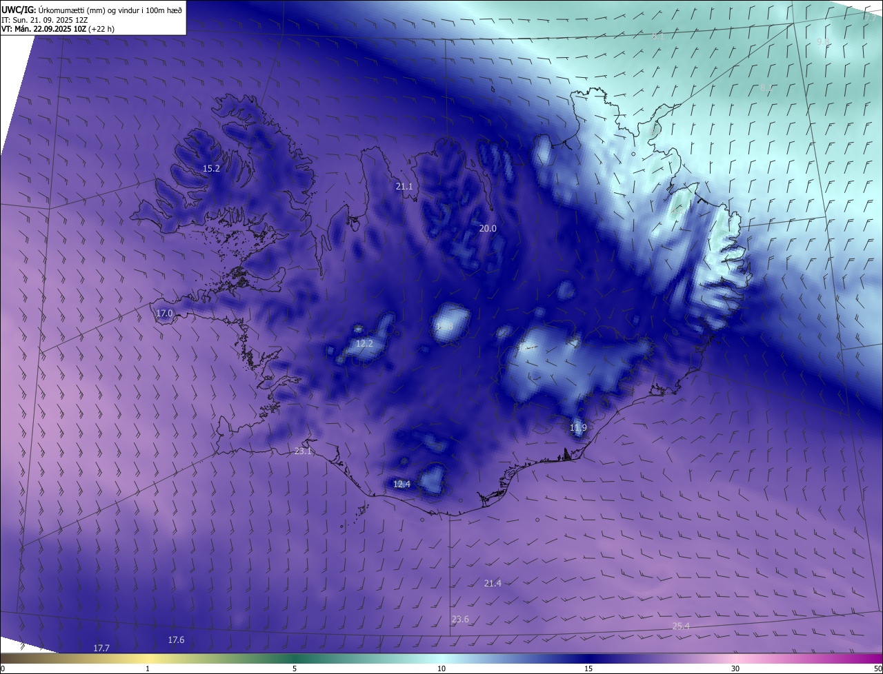This screenshot has height=674, width=883.
Task: Click the 20.0 value on the map
Action: [488, 228]
